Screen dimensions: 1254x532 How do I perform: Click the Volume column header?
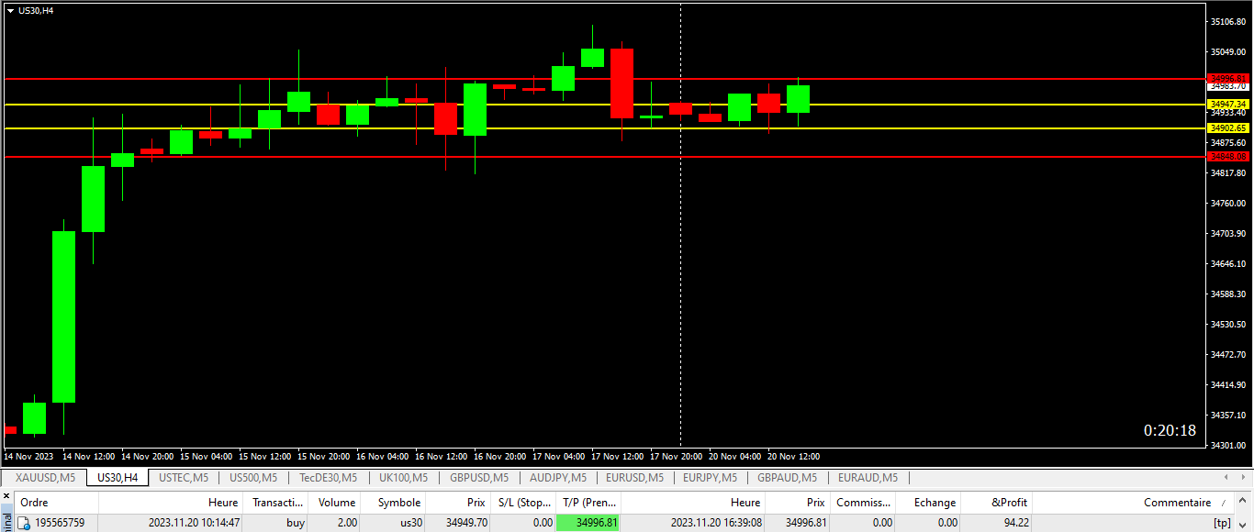[336, 503]
